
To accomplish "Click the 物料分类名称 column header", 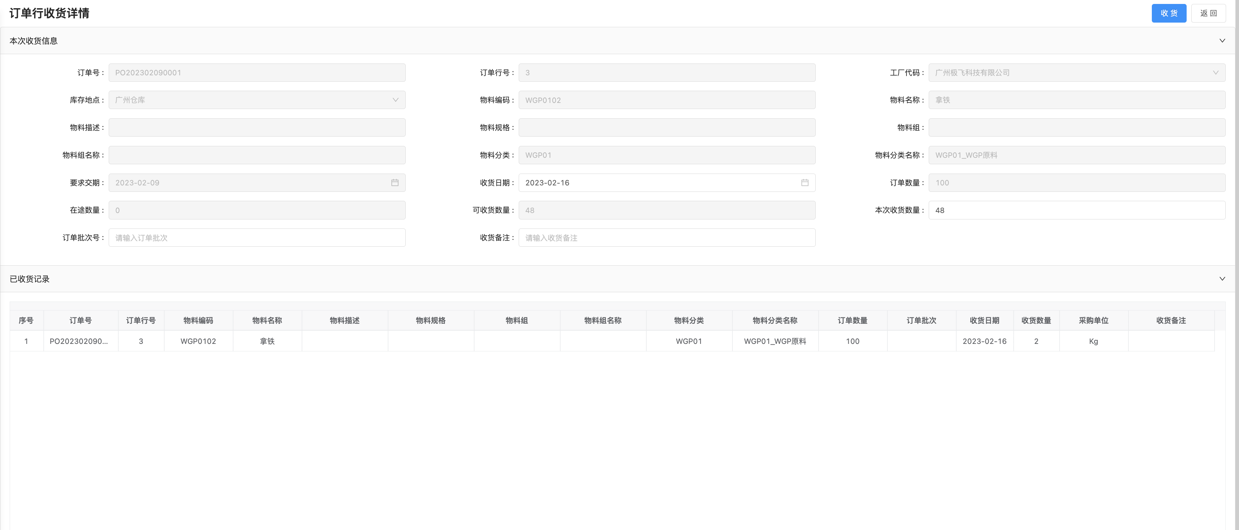I will [x=775, y=320].
